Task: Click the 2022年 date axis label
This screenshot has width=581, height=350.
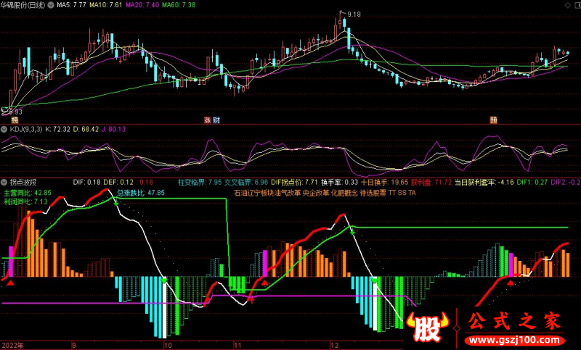Action: [12, 346]
